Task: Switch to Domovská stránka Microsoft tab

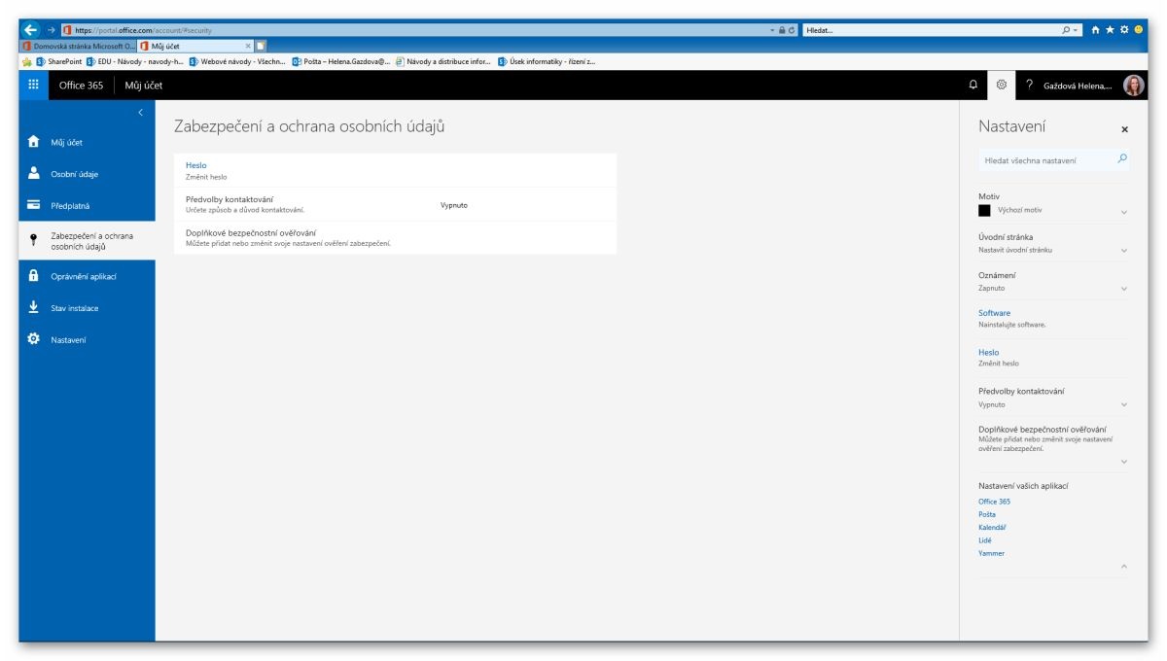Action: (x=78, y=46)
